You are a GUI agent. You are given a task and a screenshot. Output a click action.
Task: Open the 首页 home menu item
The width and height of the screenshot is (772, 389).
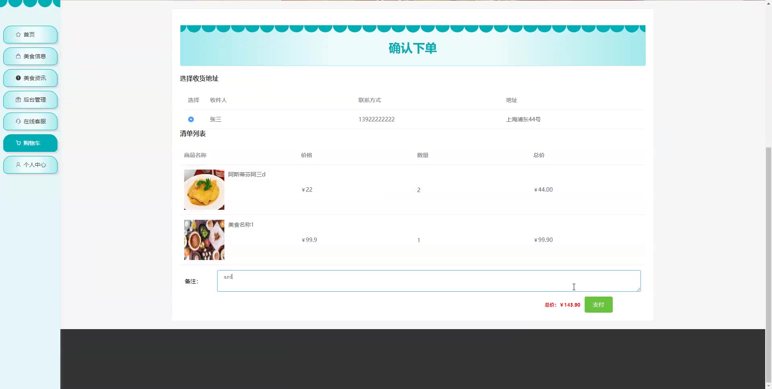[x=30, y=35]
